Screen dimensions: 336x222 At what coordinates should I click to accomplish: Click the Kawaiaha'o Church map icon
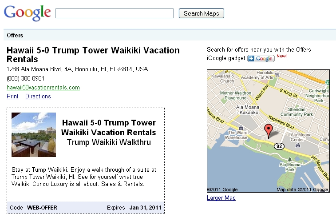(x=227, y=71)
